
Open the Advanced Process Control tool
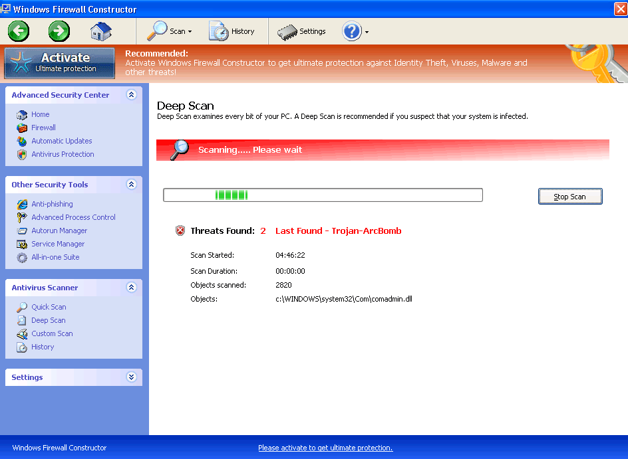(73, 217)
